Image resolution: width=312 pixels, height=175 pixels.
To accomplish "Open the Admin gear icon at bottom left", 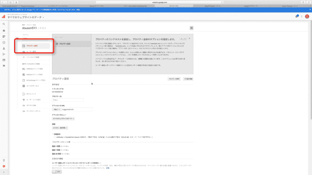I will tap(4, 166).
